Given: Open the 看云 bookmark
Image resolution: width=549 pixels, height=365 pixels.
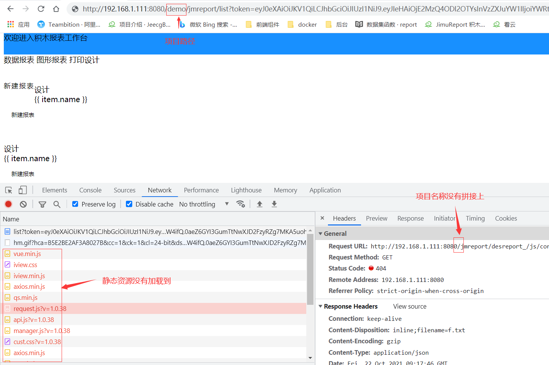Looking at the screenshot, I should tap(504, 24).
